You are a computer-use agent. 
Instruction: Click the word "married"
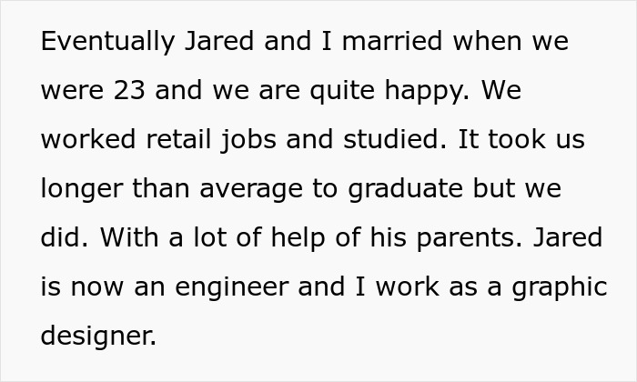(392, 41)
